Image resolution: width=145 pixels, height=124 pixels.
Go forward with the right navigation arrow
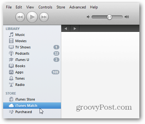click(75, 28)
